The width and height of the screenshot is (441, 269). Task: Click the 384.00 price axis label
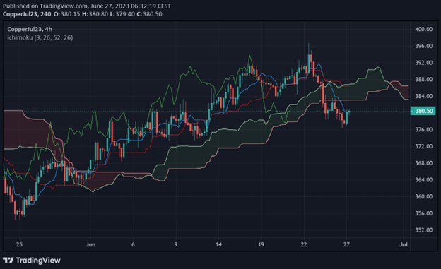coord(424,96)
